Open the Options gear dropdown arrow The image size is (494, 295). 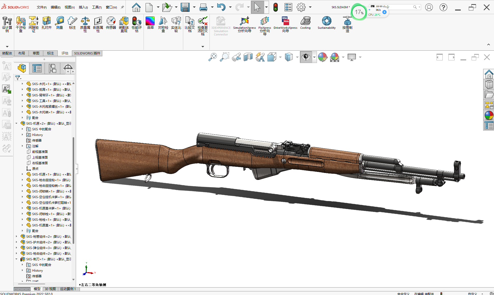tap(310, 7)
